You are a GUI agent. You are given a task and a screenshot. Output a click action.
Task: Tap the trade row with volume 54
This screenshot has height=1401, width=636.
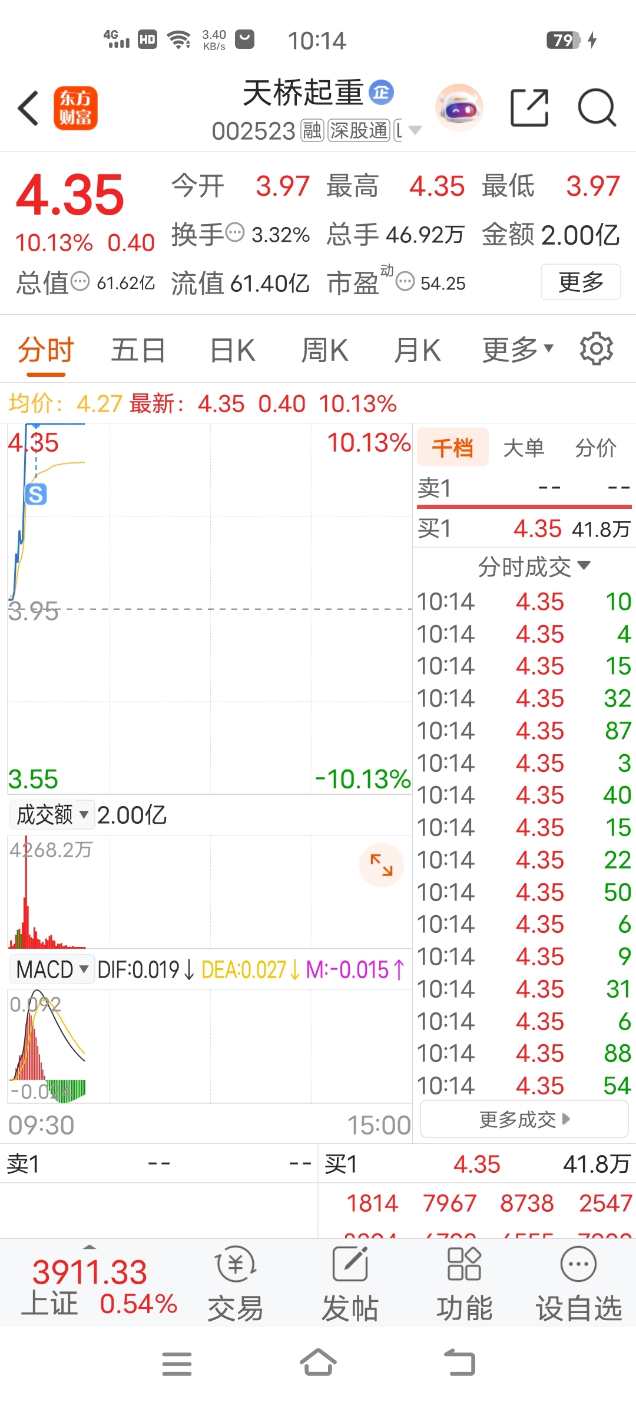point(524,1086)
